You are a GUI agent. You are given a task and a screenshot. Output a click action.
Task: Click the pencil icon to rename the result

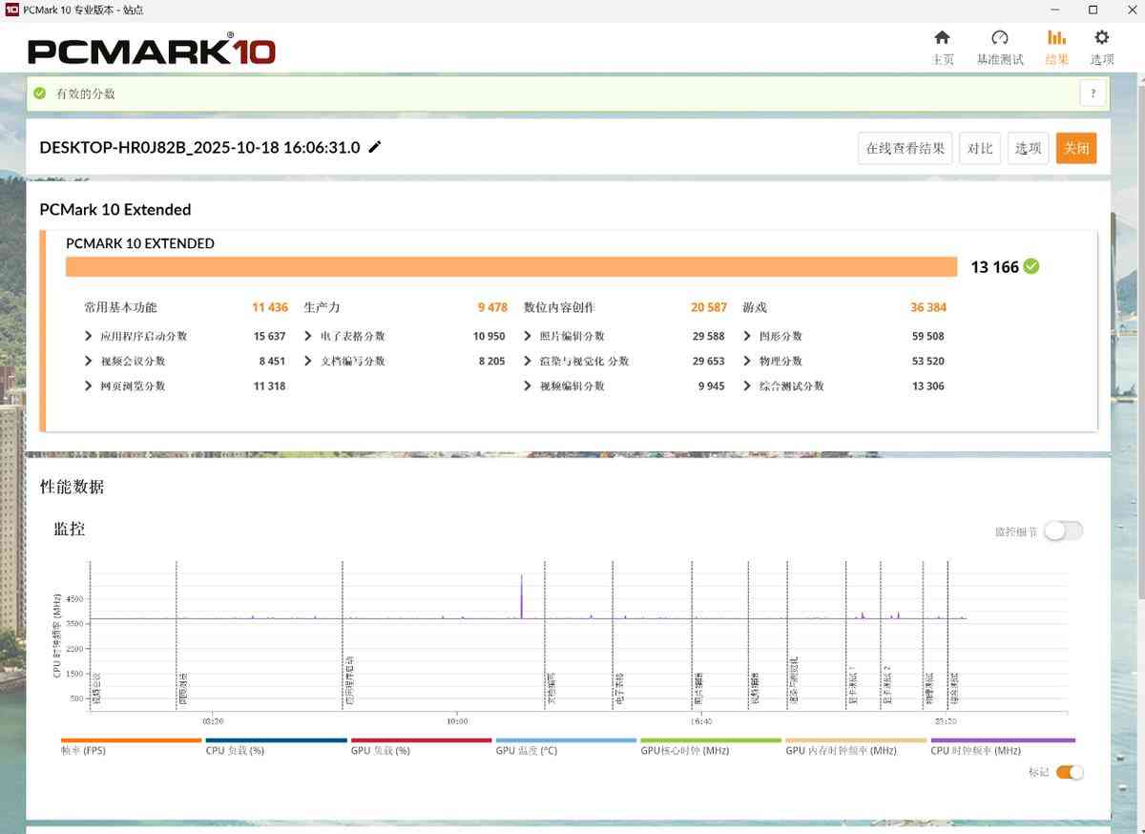tap(374, 147)
